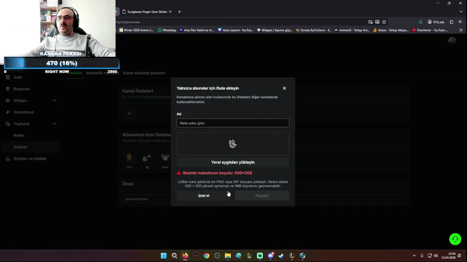Open Widgets | Yayınını güçl bookmark
The image size is (467, 262).
coord(275,30)
